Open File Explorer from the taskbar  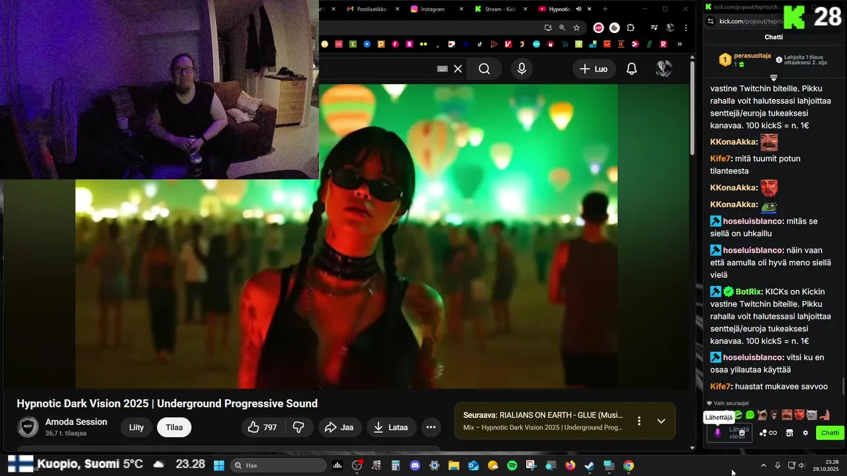454,465
